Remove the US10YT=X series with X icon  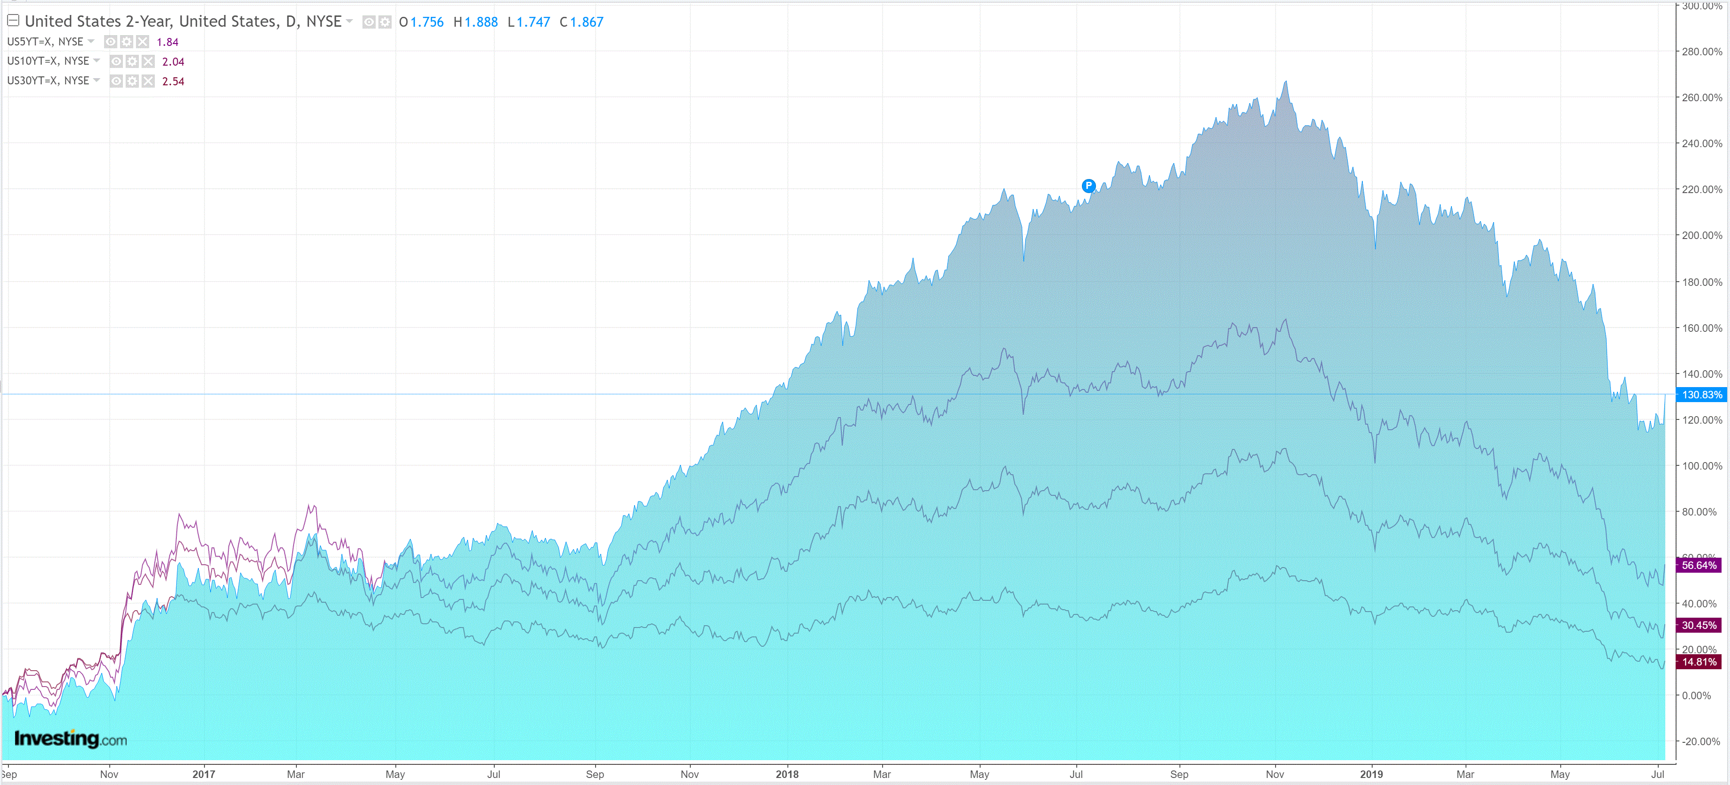point(148,62)
